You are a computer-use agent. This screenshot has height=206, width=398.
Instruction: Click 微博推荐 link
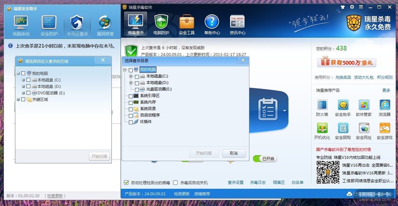coord(202,194)
